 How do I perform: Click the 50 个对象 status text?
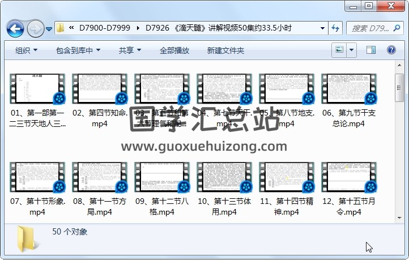click(x=70, y=232)
